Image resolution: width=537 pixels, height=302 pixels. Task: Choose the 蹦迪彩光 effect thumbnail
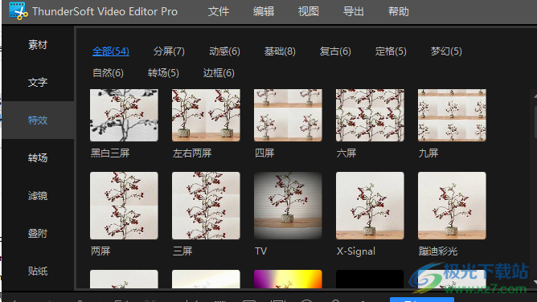tap(452, 206)
